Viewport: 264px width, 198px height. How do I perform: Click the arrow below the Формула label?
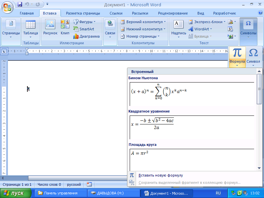[237, 65]
